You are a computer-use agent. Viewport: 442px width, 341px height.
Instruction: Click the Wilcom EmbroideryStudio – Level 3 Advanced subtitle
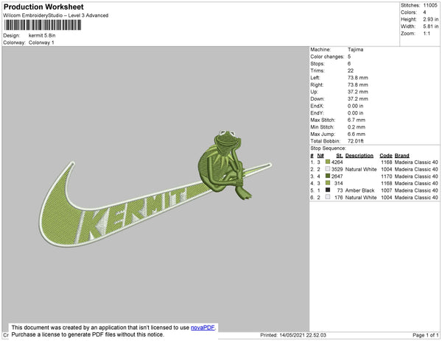56,15
